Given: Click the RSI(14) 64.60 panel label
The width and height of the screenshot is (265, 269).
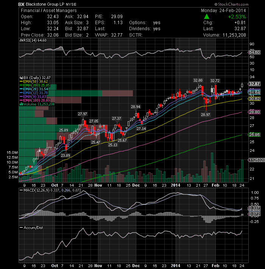Looking at the screenshot, I should pyautogui.click(x=35, y=40).
